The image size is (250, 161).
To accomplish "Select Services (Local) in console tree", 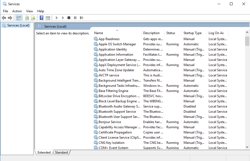I will 18,25.
